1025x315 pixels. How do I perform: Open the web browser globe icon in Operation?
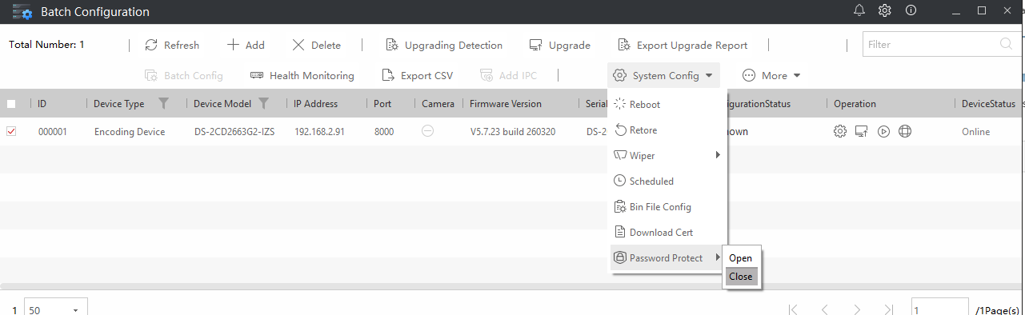[x=905, y=131]
